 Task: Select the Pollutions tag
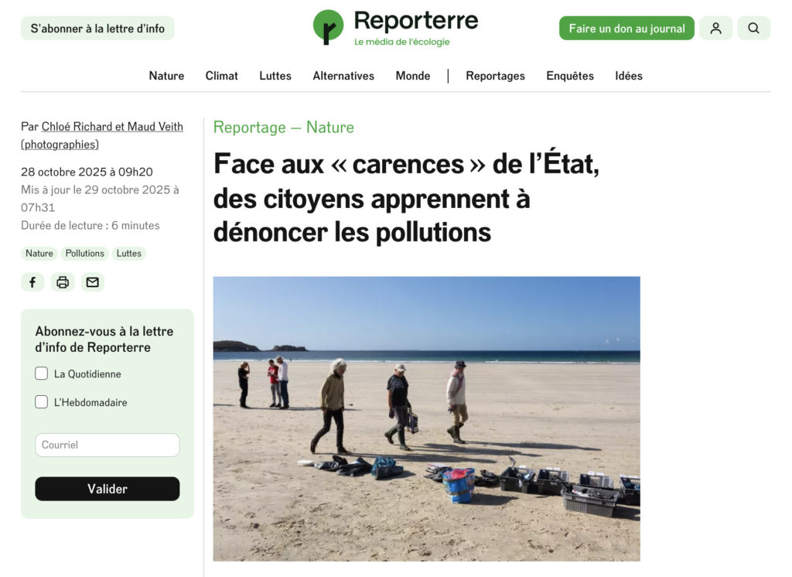pos(85,253)
